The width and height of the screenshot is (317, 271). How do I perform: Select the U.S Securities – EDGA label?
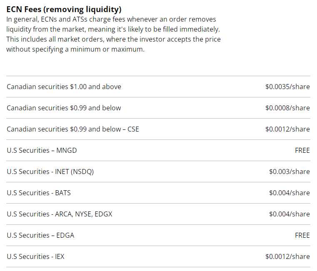coord(40,235)
